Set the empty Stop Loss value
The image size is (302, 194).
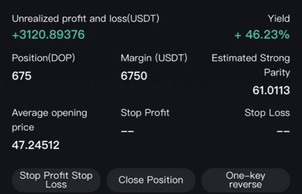tap(283, 131)
